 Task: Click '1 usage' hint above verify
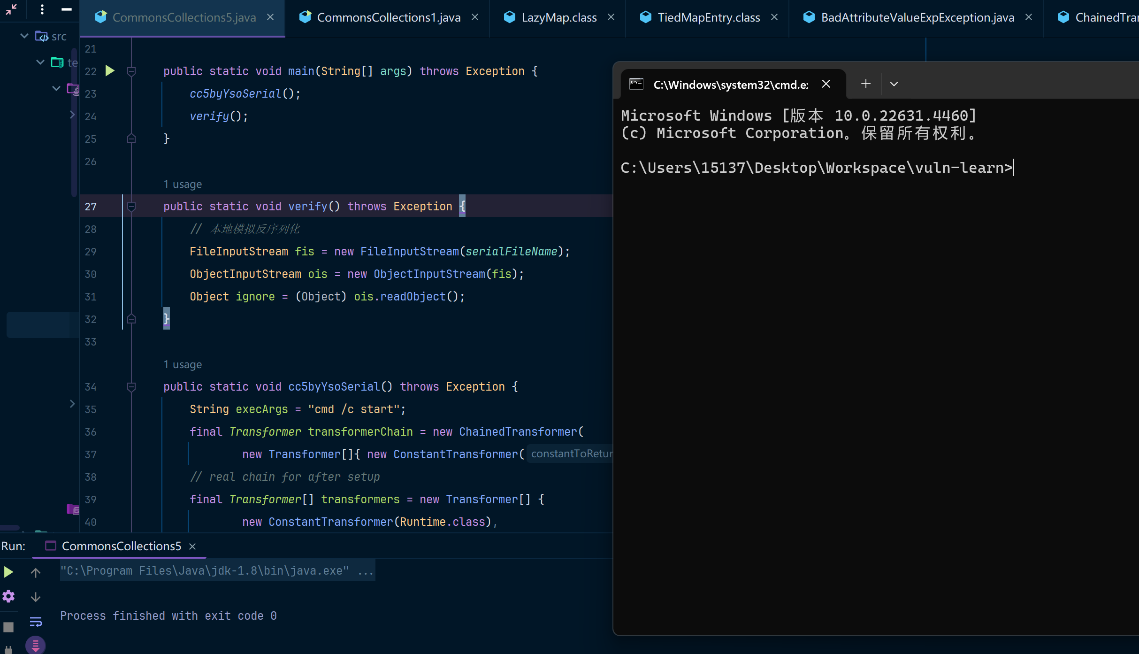point(183,184)
